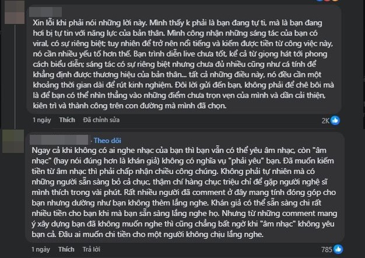View edit history via "Đã chỉnh sửa"
The height and width of the screenshot is (258, 365).
(101, 120)
